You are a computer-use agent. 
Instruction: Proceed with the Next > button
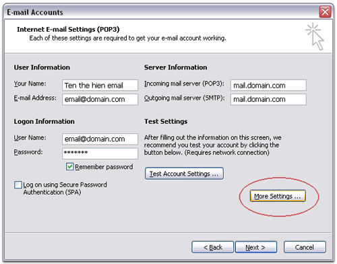click(x=256, y=247)
